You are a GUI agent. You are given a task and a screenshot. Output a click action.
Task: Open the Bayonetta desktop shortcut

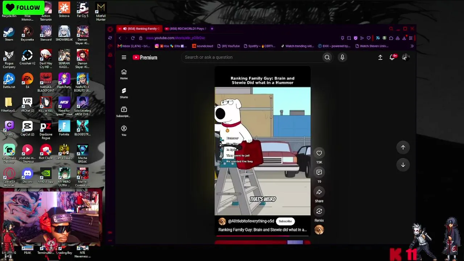(28, 34)
